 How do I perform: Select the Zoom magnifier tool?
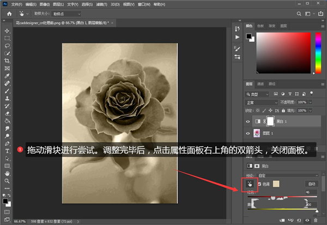(7, 180)
